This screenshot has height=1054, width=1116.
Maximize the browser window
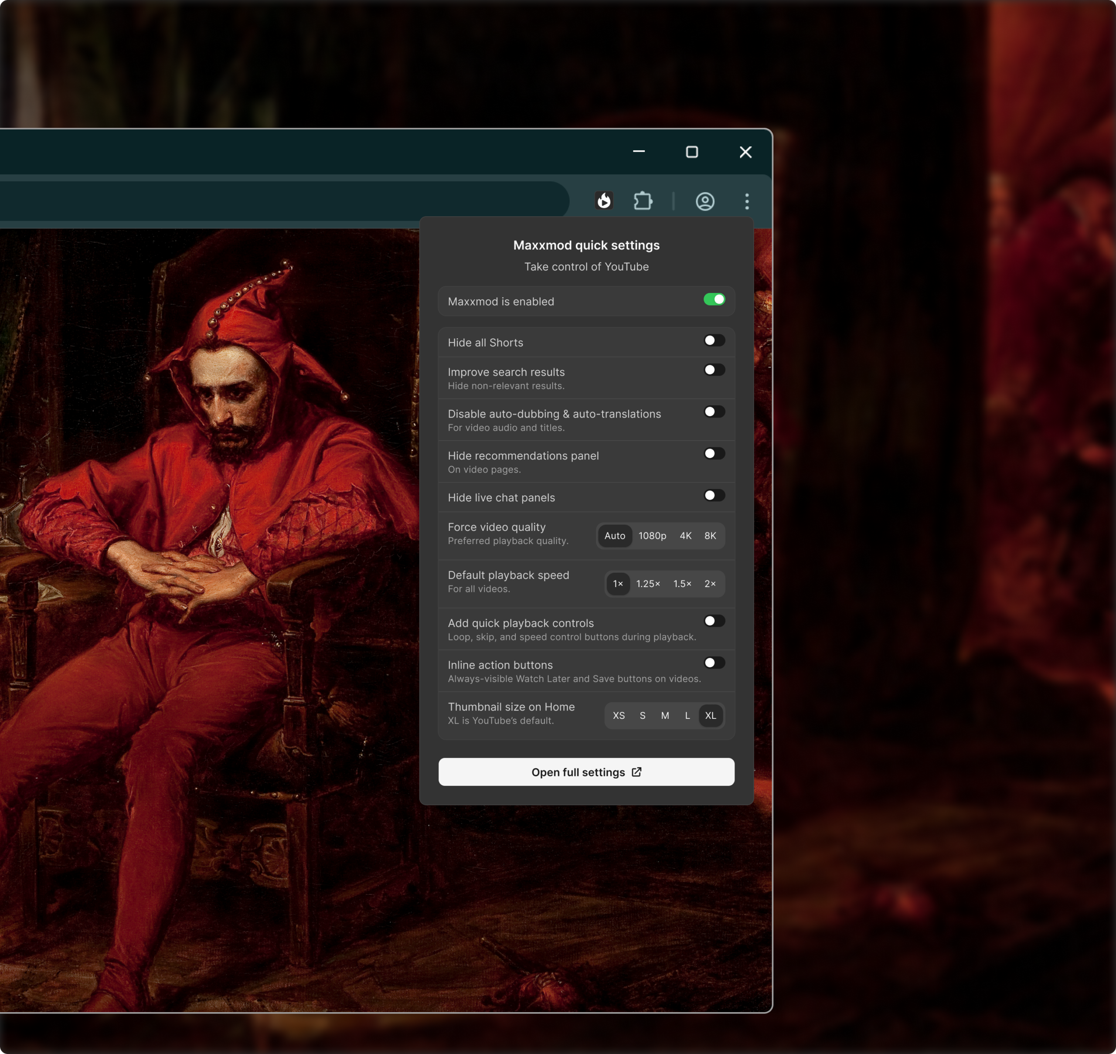[x=692, y=152]
